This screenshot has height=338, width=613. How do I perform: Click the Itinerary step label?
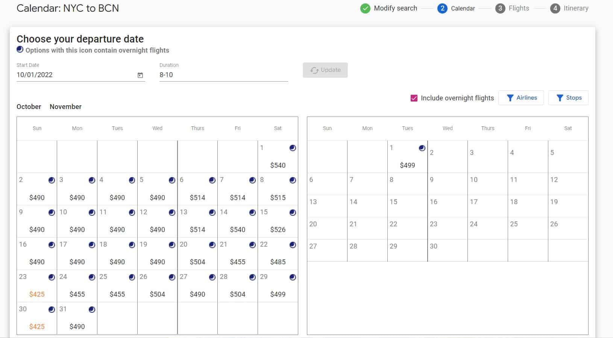pos(576,8)
